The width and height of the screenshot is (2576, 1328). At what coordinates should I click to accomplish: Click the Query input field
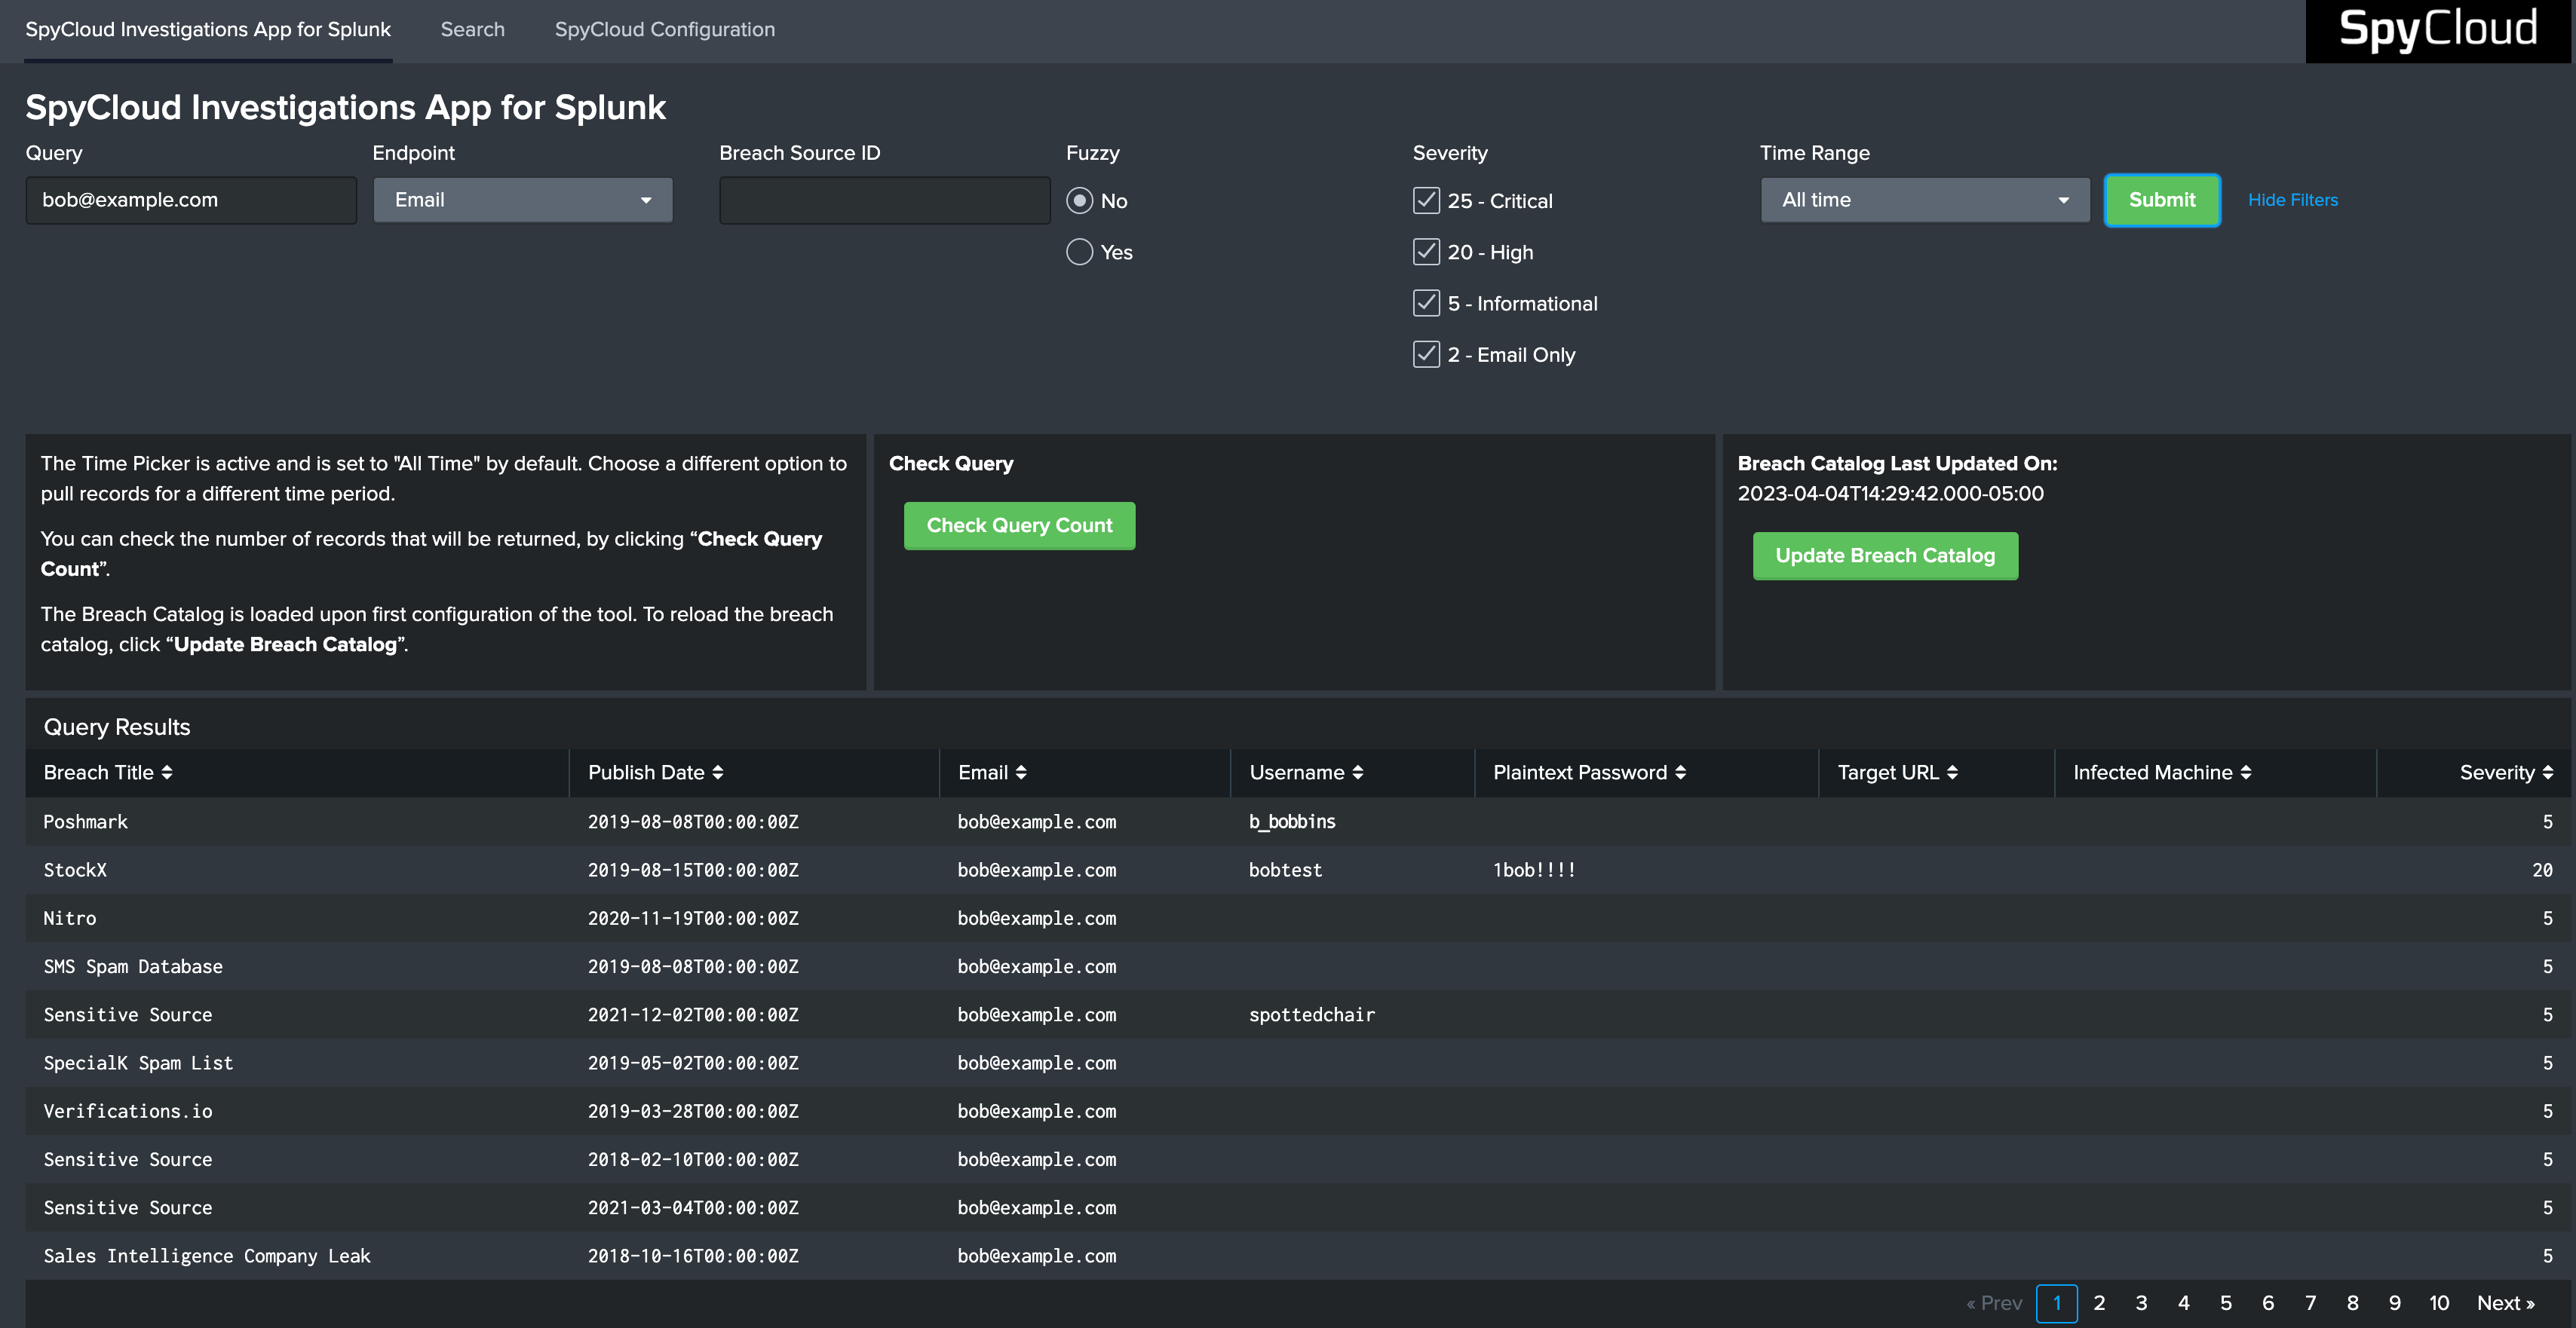pos(191,200)
